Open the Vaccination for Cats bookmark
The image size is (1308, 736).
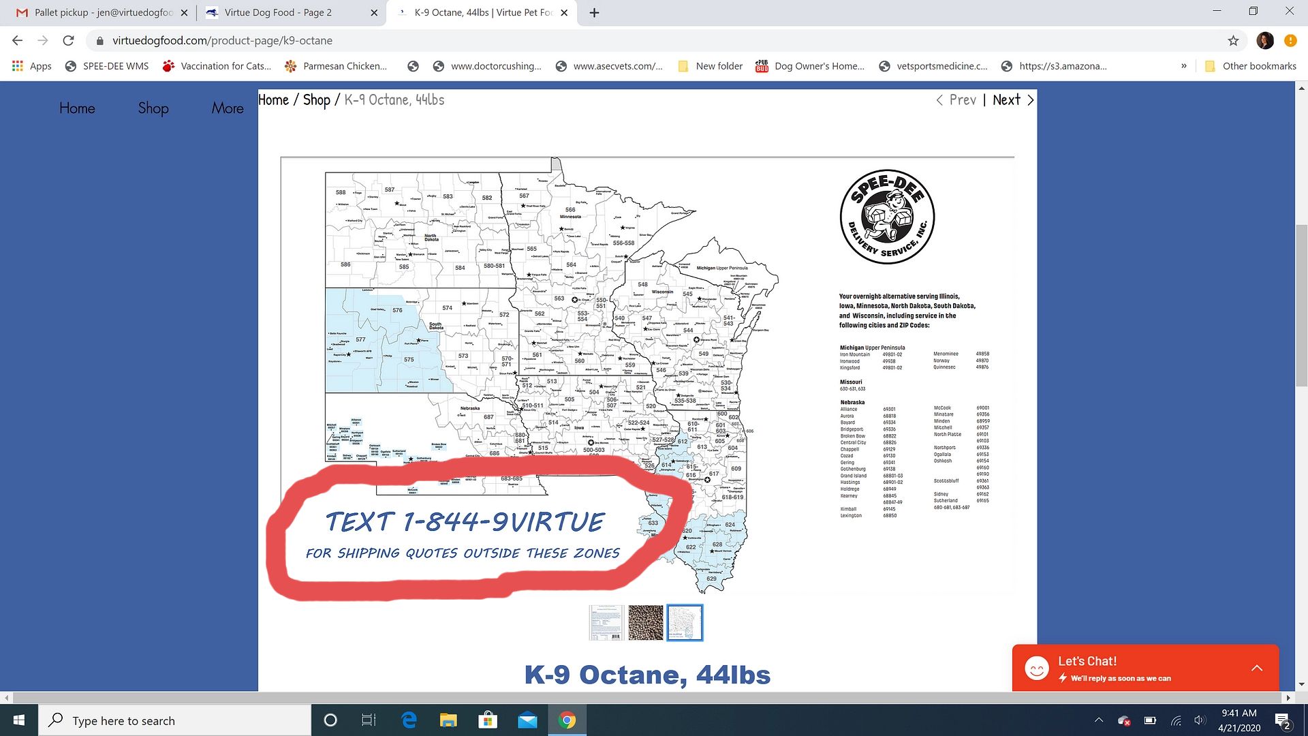click(x=217, y=66)
